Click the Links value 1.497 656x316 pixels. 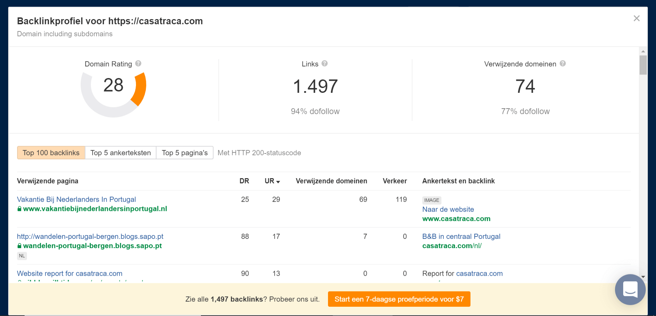pos(315,86)
